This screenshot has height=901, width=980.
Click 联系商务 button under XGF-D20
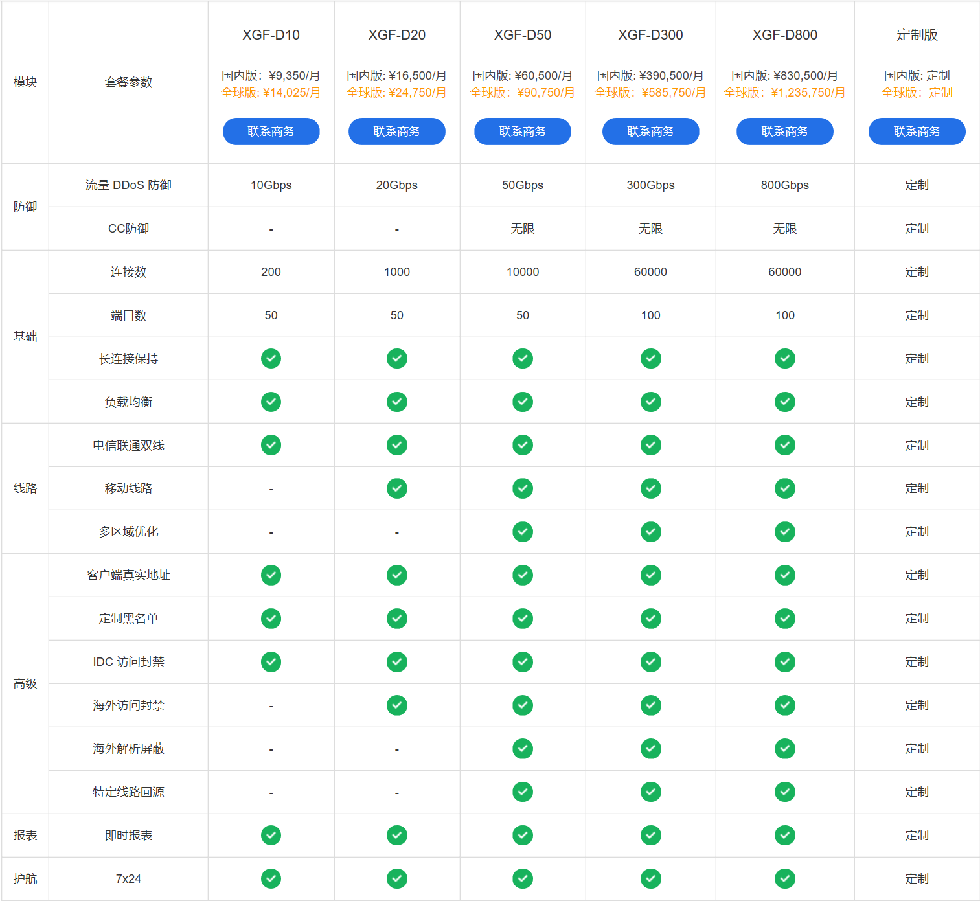(x=396, y=131)
